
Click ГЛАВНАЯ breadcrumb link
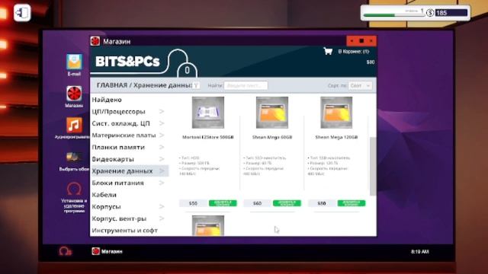112,85
